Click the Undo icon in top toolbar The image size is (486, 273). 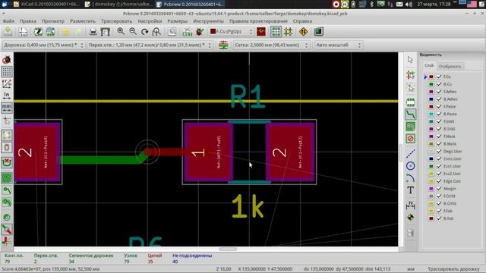tap(65, 31)
